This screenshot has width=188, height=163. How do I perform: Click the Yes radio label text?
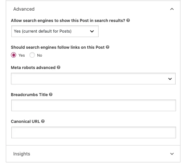tap(22, 55)
